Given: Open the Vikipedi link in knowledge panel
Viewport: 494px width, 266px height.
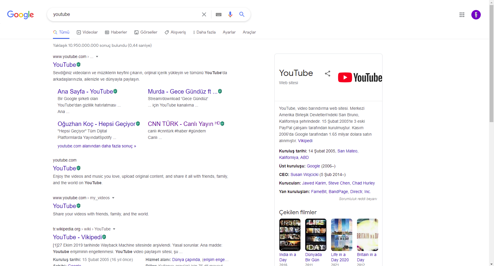Looking at the screenshot, I should coord(305,141).
